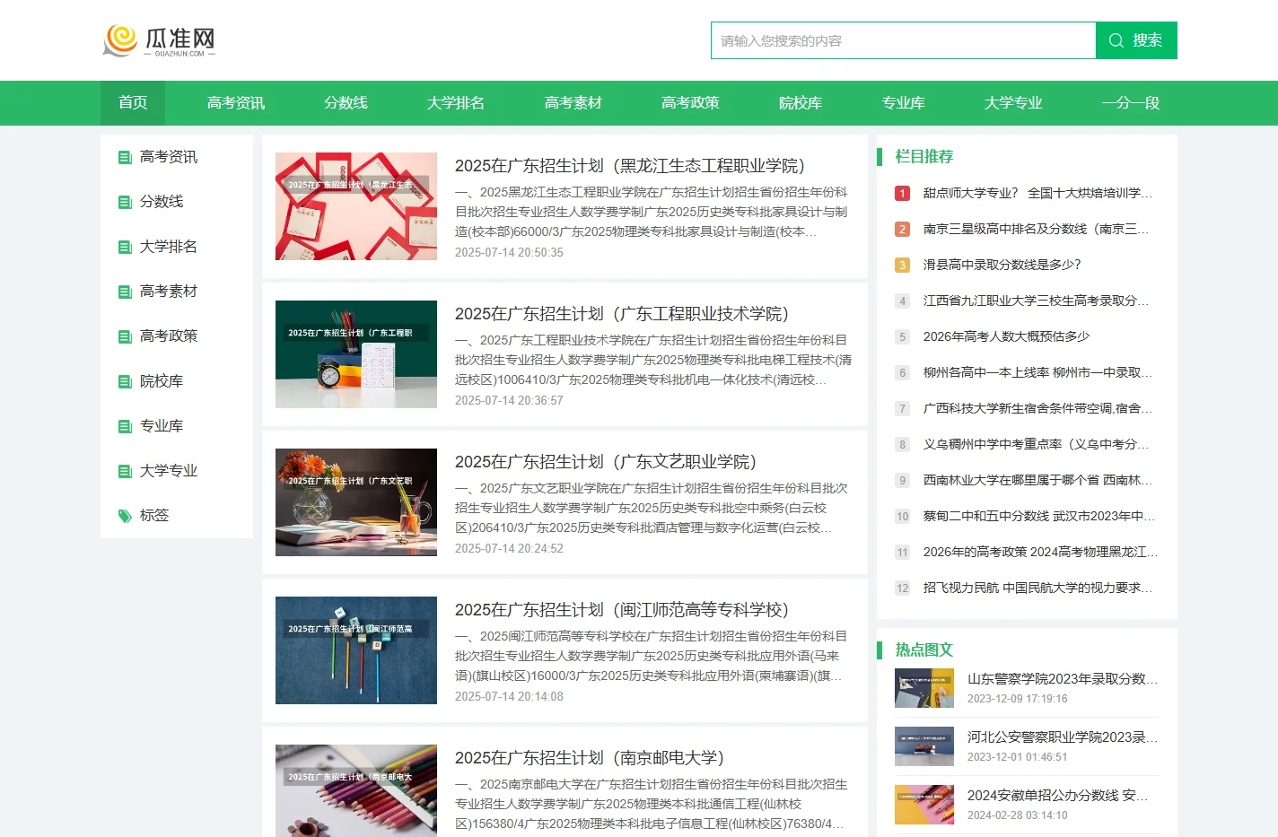Image resolution: width=1278 pixels, height=837 pixels.
Task: Open article title 广东文艺职业学院 招生计划
Action: tap(606, 462)
